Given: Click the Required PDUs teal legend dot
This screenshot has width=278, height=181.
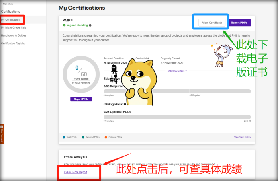Looking at the screenshot, I should 83,137.
